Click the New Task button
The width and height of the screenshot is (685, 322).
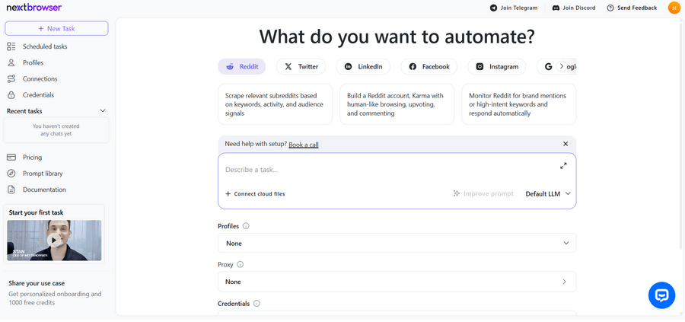click(x=56, y=28)
